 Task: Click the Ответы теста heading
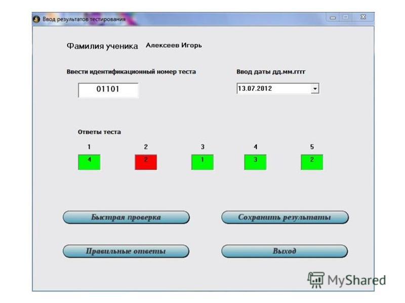[99, 132]
